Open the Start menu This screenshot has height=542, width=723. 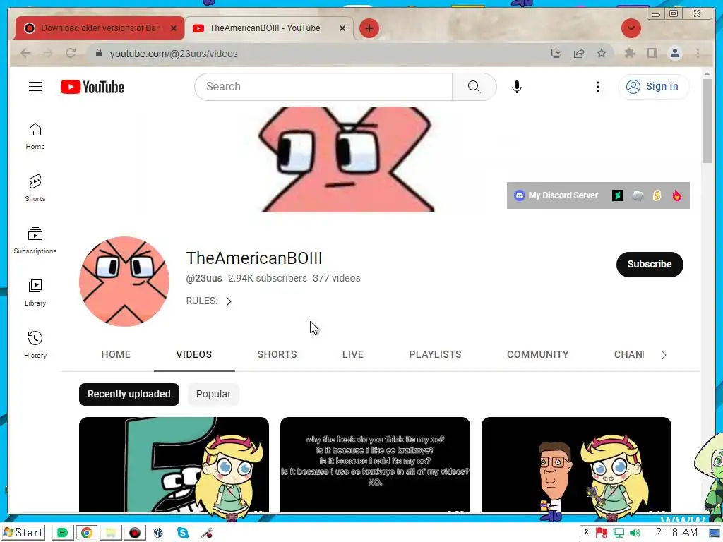[x=24, y=533]
